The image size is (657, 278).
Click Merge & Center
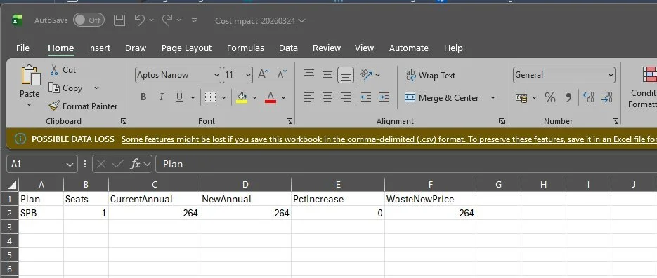pos(442,97)
